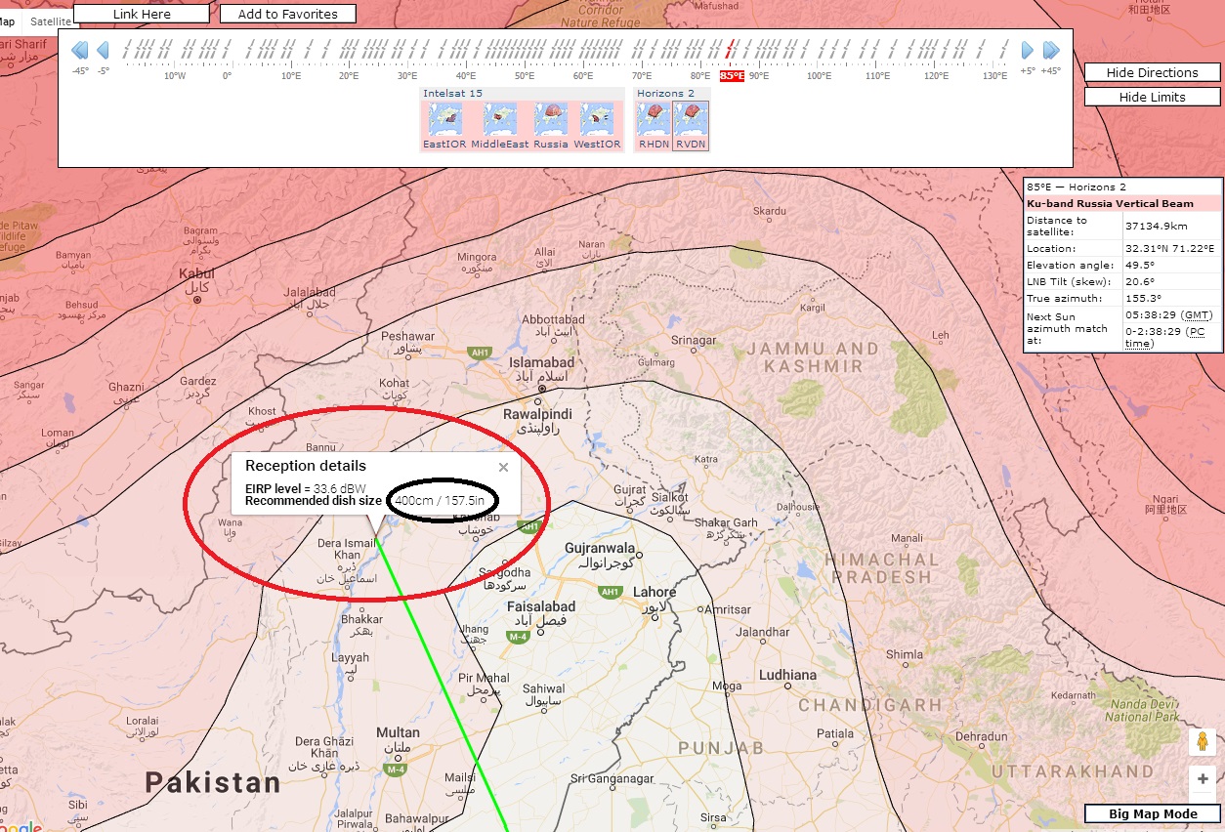Enable Big Map Mode
The image size is (1225, 832).
[1152, 813]
